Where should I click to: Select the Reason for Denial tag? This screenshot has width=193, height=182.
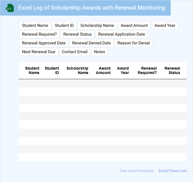(x=134, y=43)
